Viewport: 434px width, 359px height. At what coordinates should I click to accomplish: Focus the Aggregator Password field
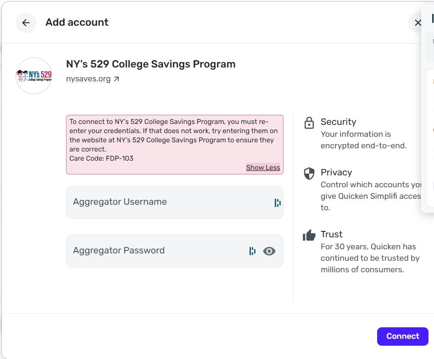pos(156,251)
